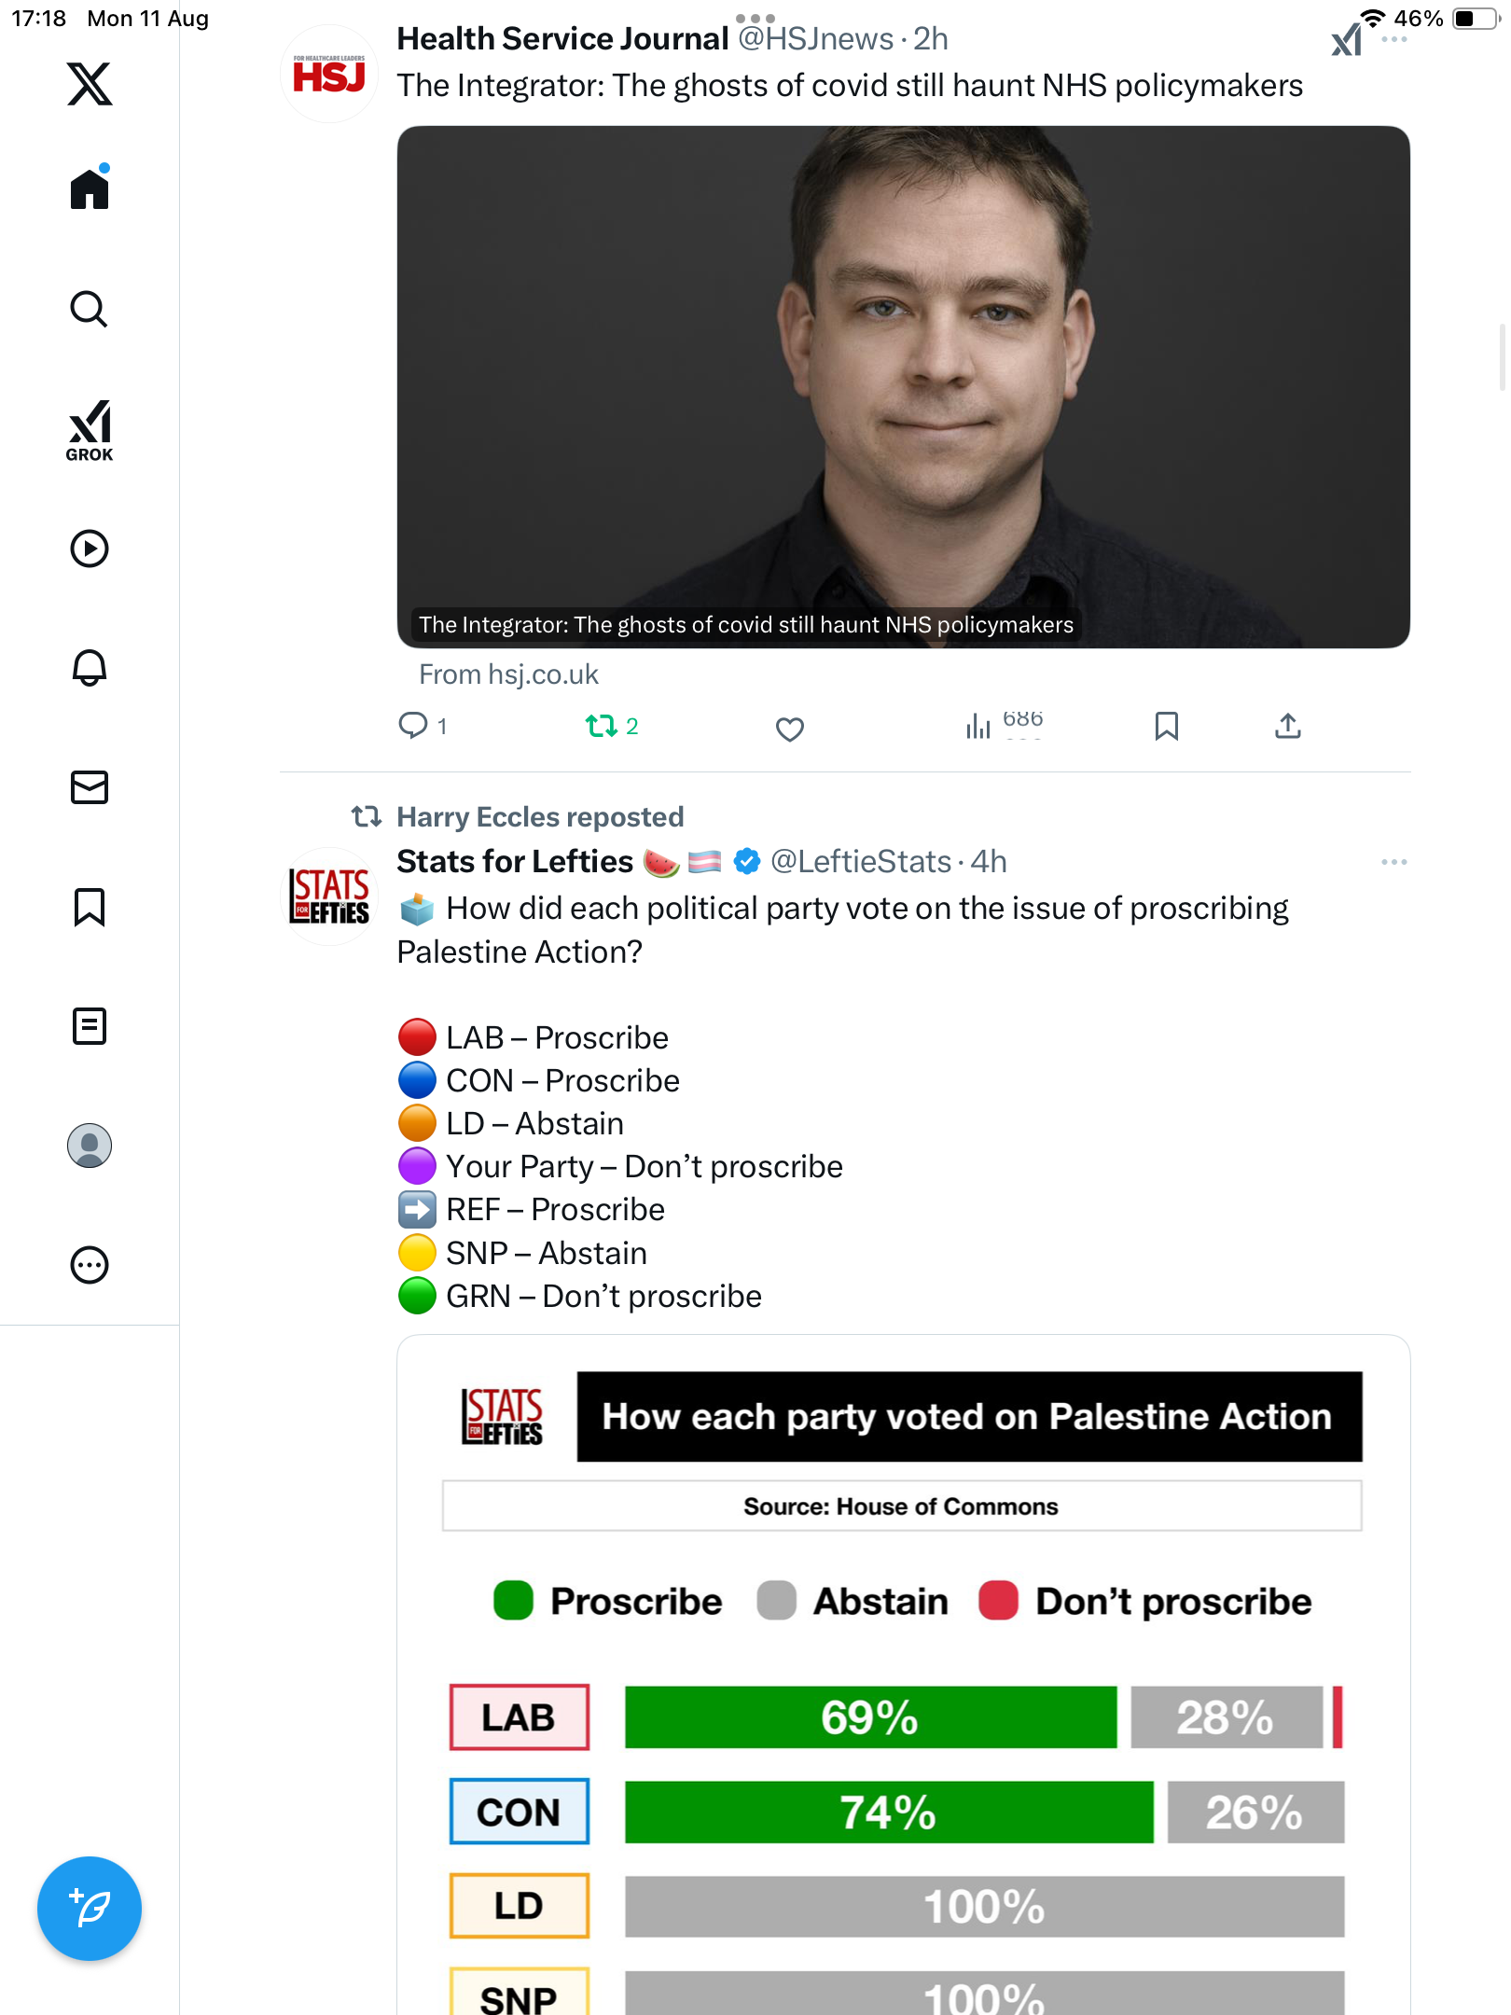Screen dimensions: 1511x2015
Task: Open Grok from the sidebar
Action: [x=90, y=430]
